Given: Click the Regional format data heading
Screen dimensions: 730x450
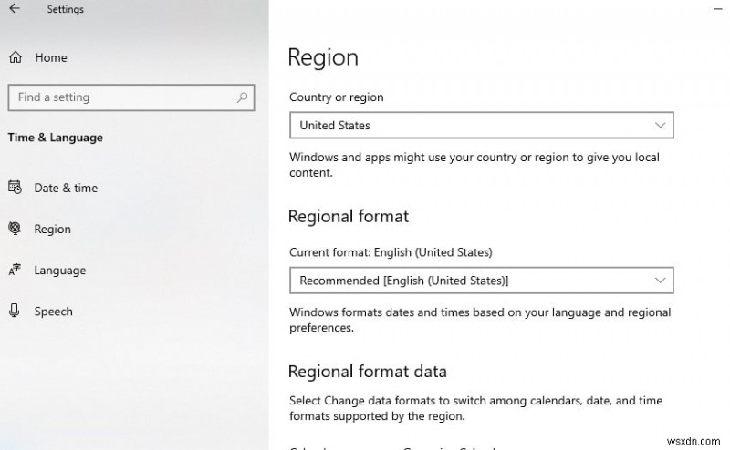Looking at the screenshot, I should 367,371.
